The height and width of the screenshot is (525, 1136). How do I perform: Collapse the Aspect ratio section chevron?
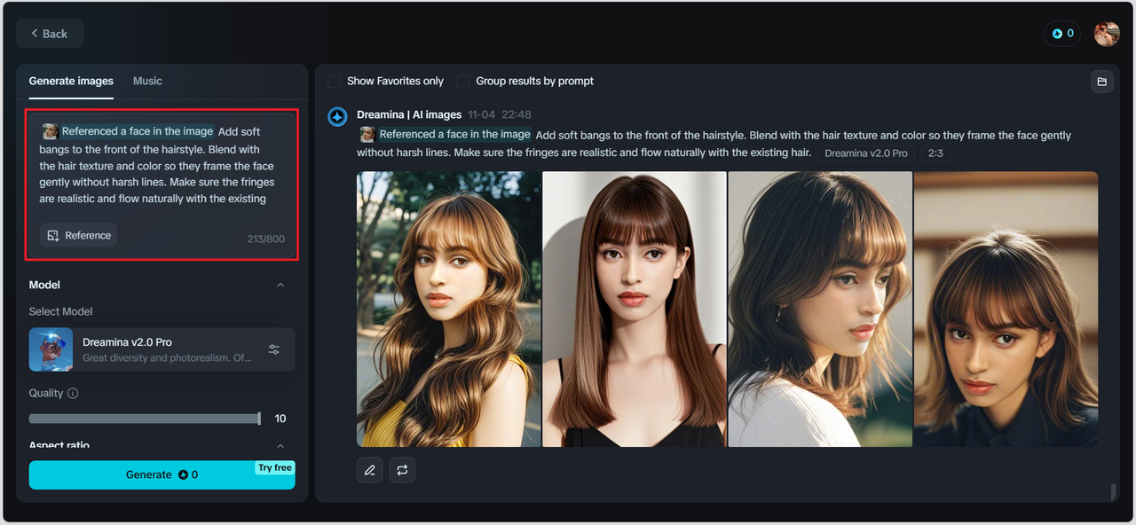280,445
